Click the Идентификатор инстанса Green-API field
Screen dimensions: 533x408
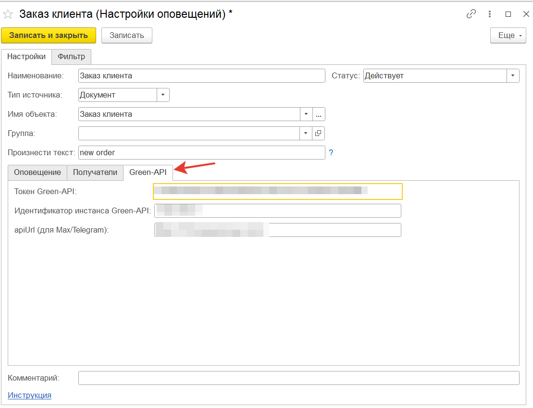coord(278,211)
